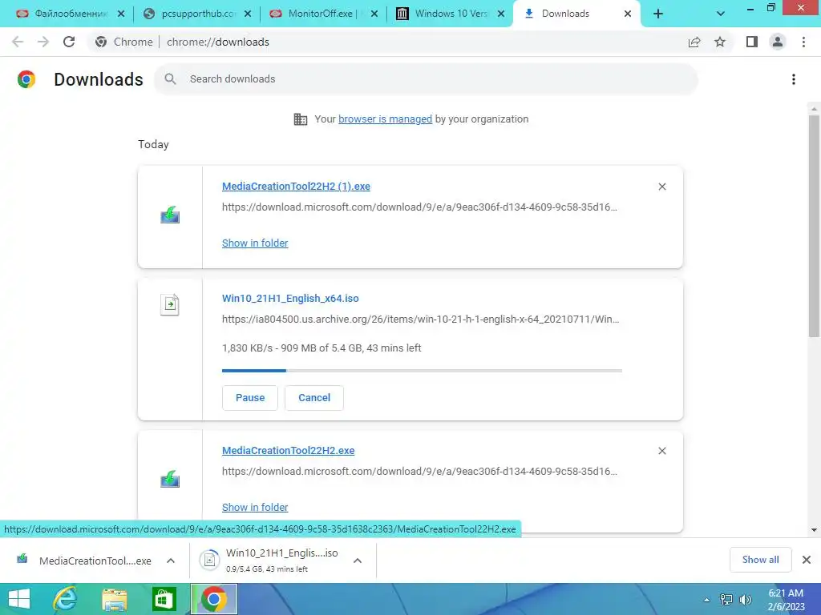Open the tab search dropdown chevron
This screenshot has width=821, height=615.
[721, 14]
